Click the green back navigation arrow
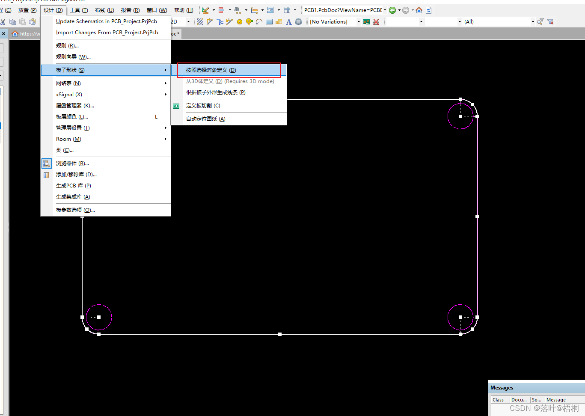The height and width of the screenshot is (416, 585). (x=392, y=10)
